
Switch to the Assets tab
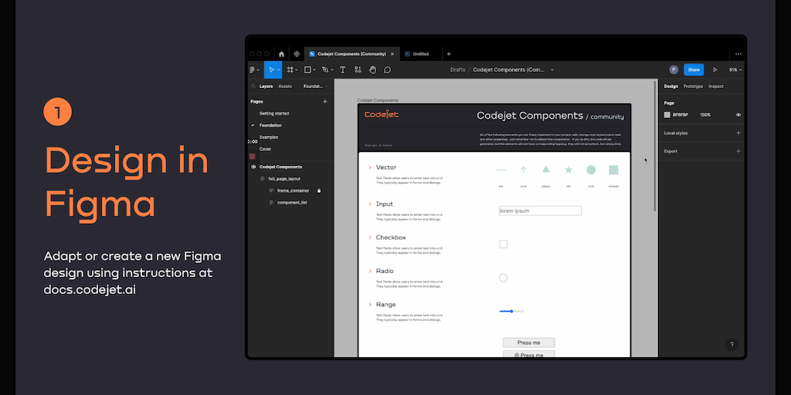[285, 86]
